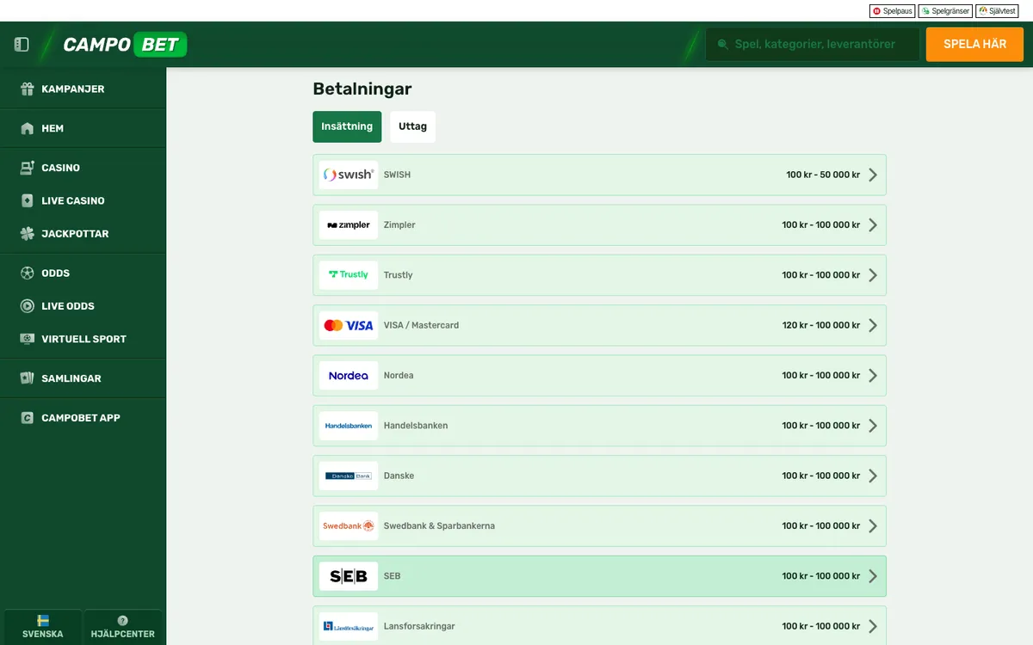Click the CampoBet App icon
This screenshot has height=645, width=1033.
pyautogui.click(x=27, y=418)
